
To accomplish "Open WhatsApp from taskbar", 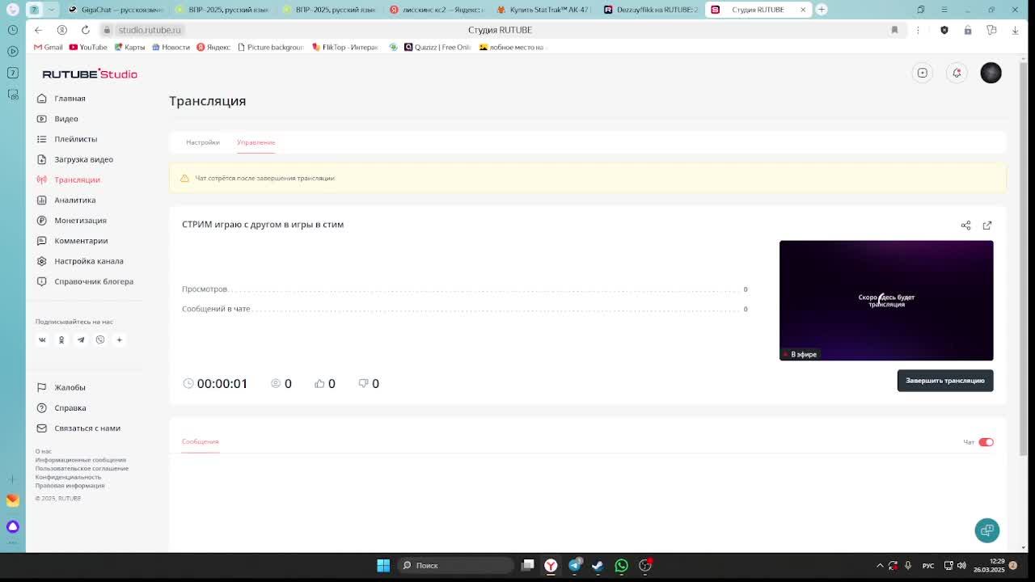I will coord(621,565).
